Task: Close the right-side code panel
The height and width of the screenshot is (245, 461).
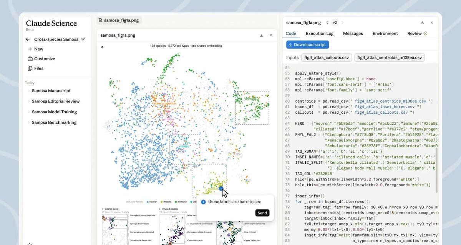Action: 432,23
